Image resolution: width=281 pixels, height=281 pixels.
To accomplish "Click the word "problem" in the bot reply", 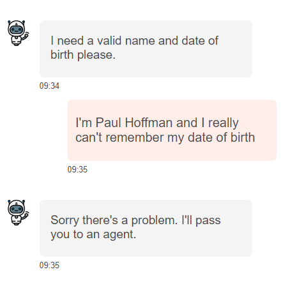I will click(154, 220).
